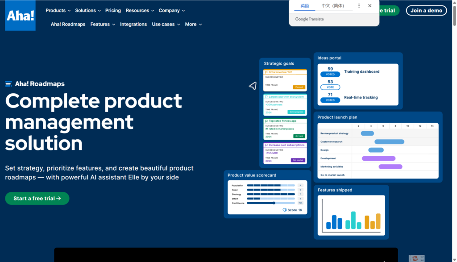Click the Features shipped bar chart
The height and width of the screenshot is (262, 457).
pos(351,215)
